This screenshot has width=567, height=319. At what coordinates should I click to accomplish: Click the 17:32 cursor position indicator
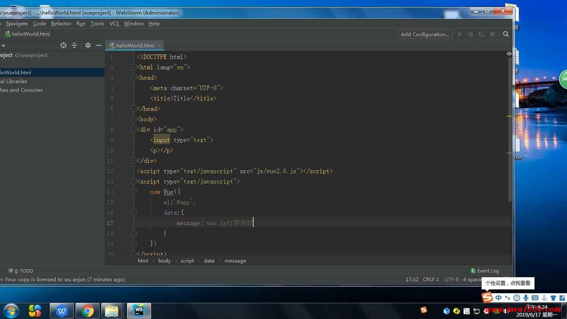412,280
